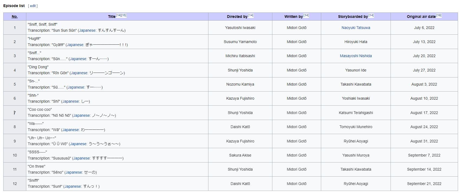Click the Japanese link in episode 12 row
This screenshot has height=195, width=464.
click(x=72, y=186)
